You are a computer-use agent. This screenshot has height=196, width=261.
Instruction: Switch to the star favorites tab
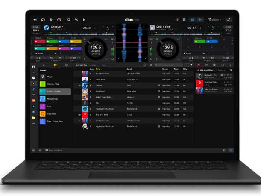(x=43, y=65)
